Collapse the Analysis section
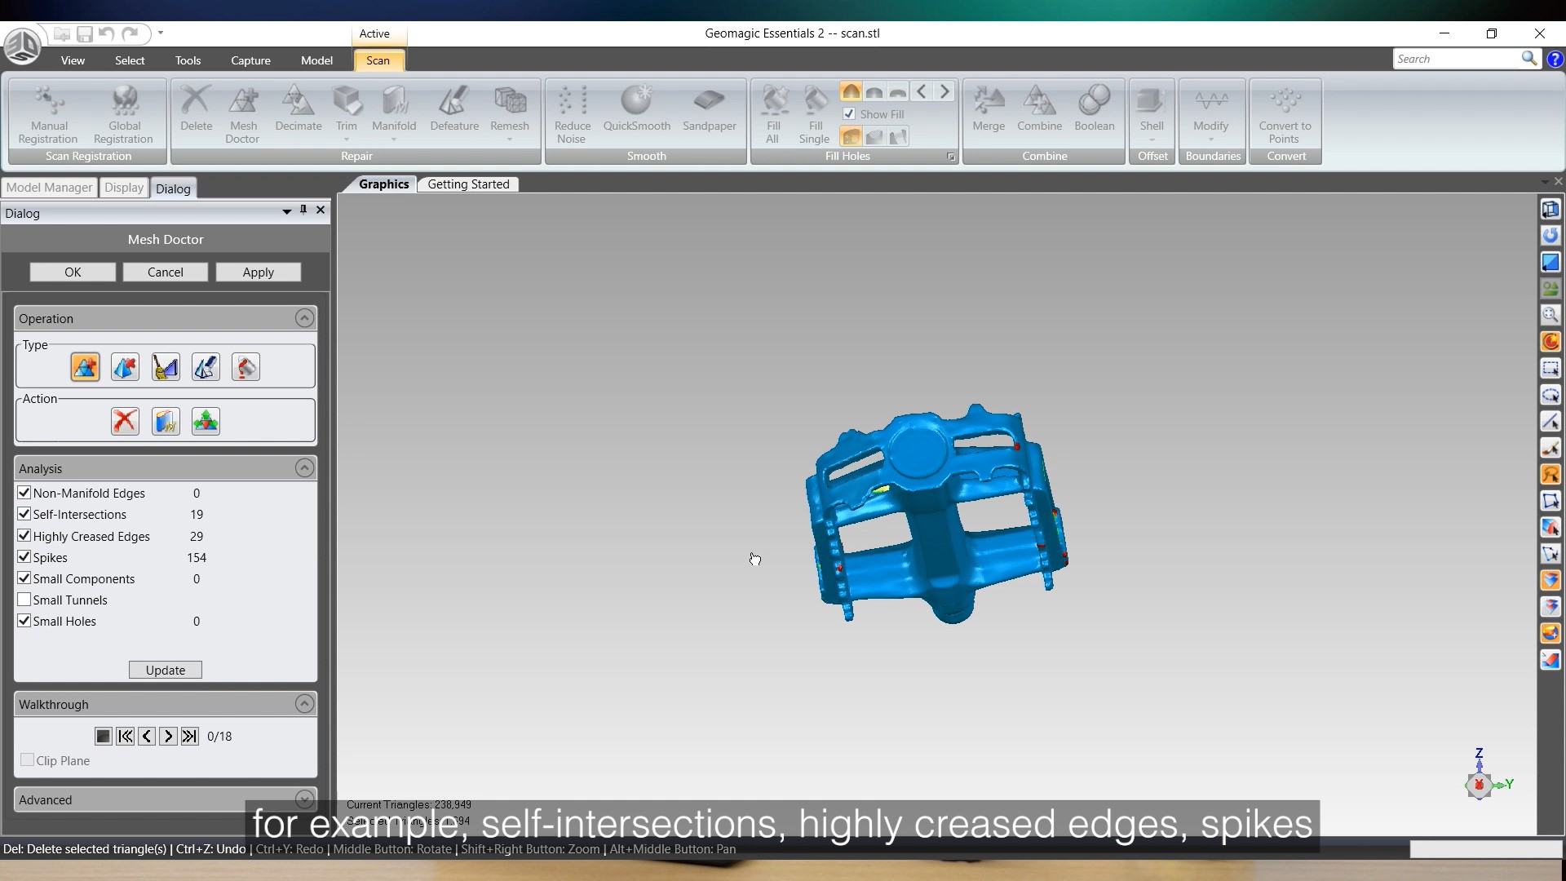Viewport: 1566px width, 881px height. pos(304,467)
